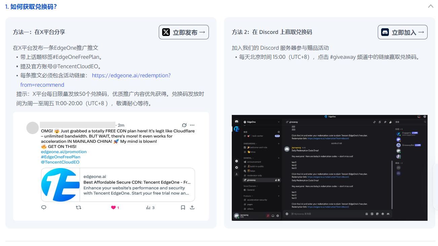Click edgeone.ai/promotion link in sample tweet

coord(64,152)
